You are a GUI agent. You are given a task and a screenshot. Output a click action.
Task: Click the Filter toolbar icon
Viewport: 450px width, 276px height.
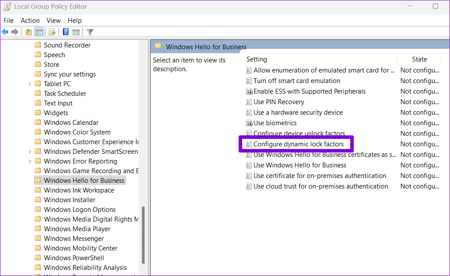[x=90, y=32]
